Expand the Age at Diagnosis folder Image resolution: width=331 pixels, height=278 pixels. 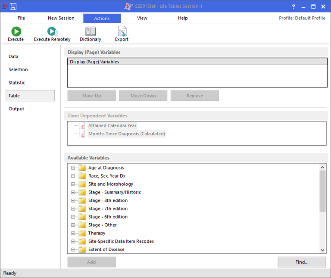coord(73,168)
